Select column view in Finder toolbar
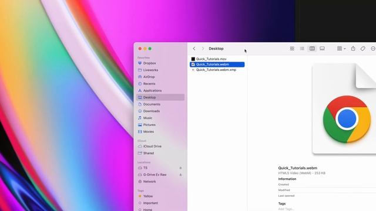This screenshot has height=211, width=376. tap(312, 49)
